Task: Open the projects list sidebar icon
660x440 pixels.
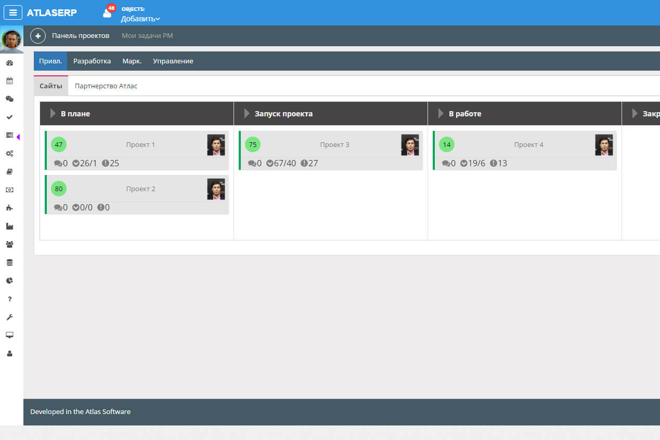Action: click(x=9, y=135)
